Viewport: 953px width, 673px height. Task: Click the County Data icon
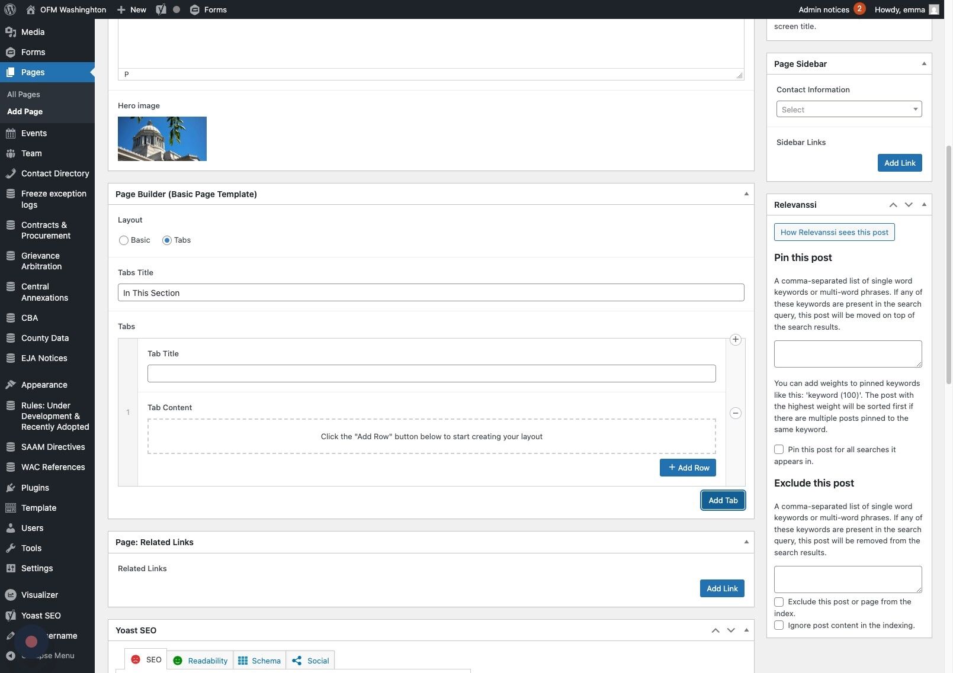coord(11,338)
